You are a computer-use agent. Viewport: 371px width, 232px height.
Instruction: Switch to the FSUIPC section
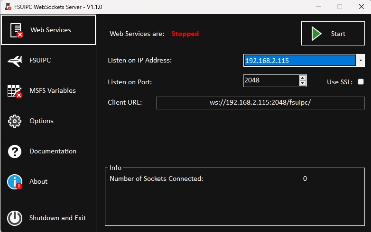point(40,60)
